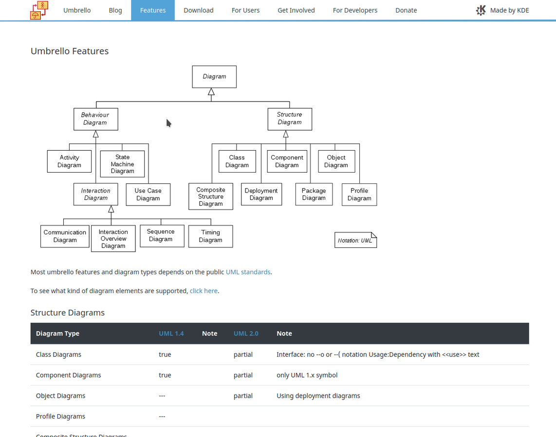Open the Download page

(x=198, y=10)
